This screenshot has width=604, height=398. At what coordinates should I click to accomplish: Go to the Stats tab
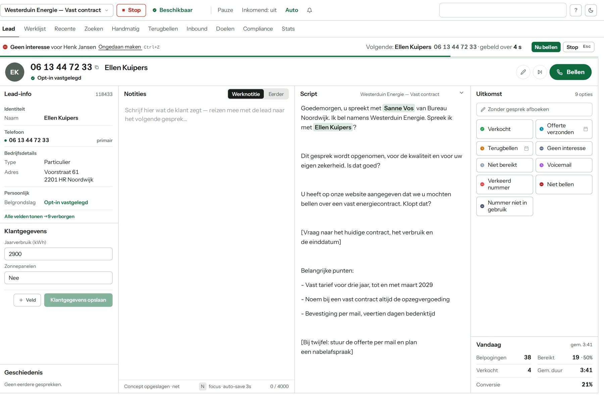tap(288, 29)
